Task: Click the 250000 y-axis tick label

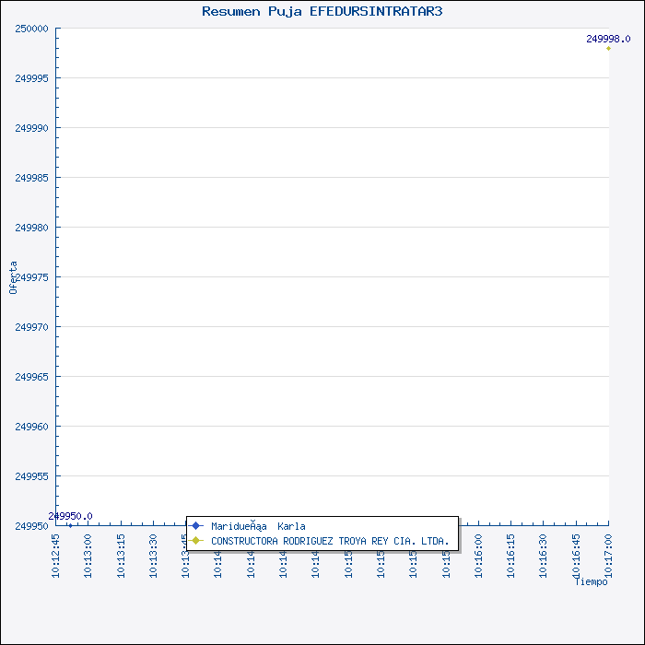Action: [x=31, y=29]
